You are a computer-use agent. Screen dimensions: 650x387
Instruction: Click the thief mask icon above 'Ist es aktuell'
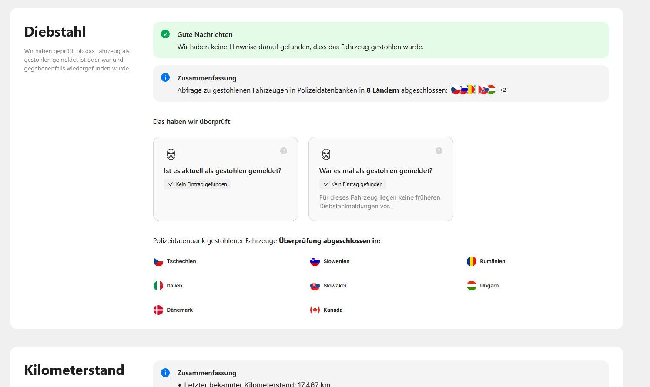click(171, 154)
